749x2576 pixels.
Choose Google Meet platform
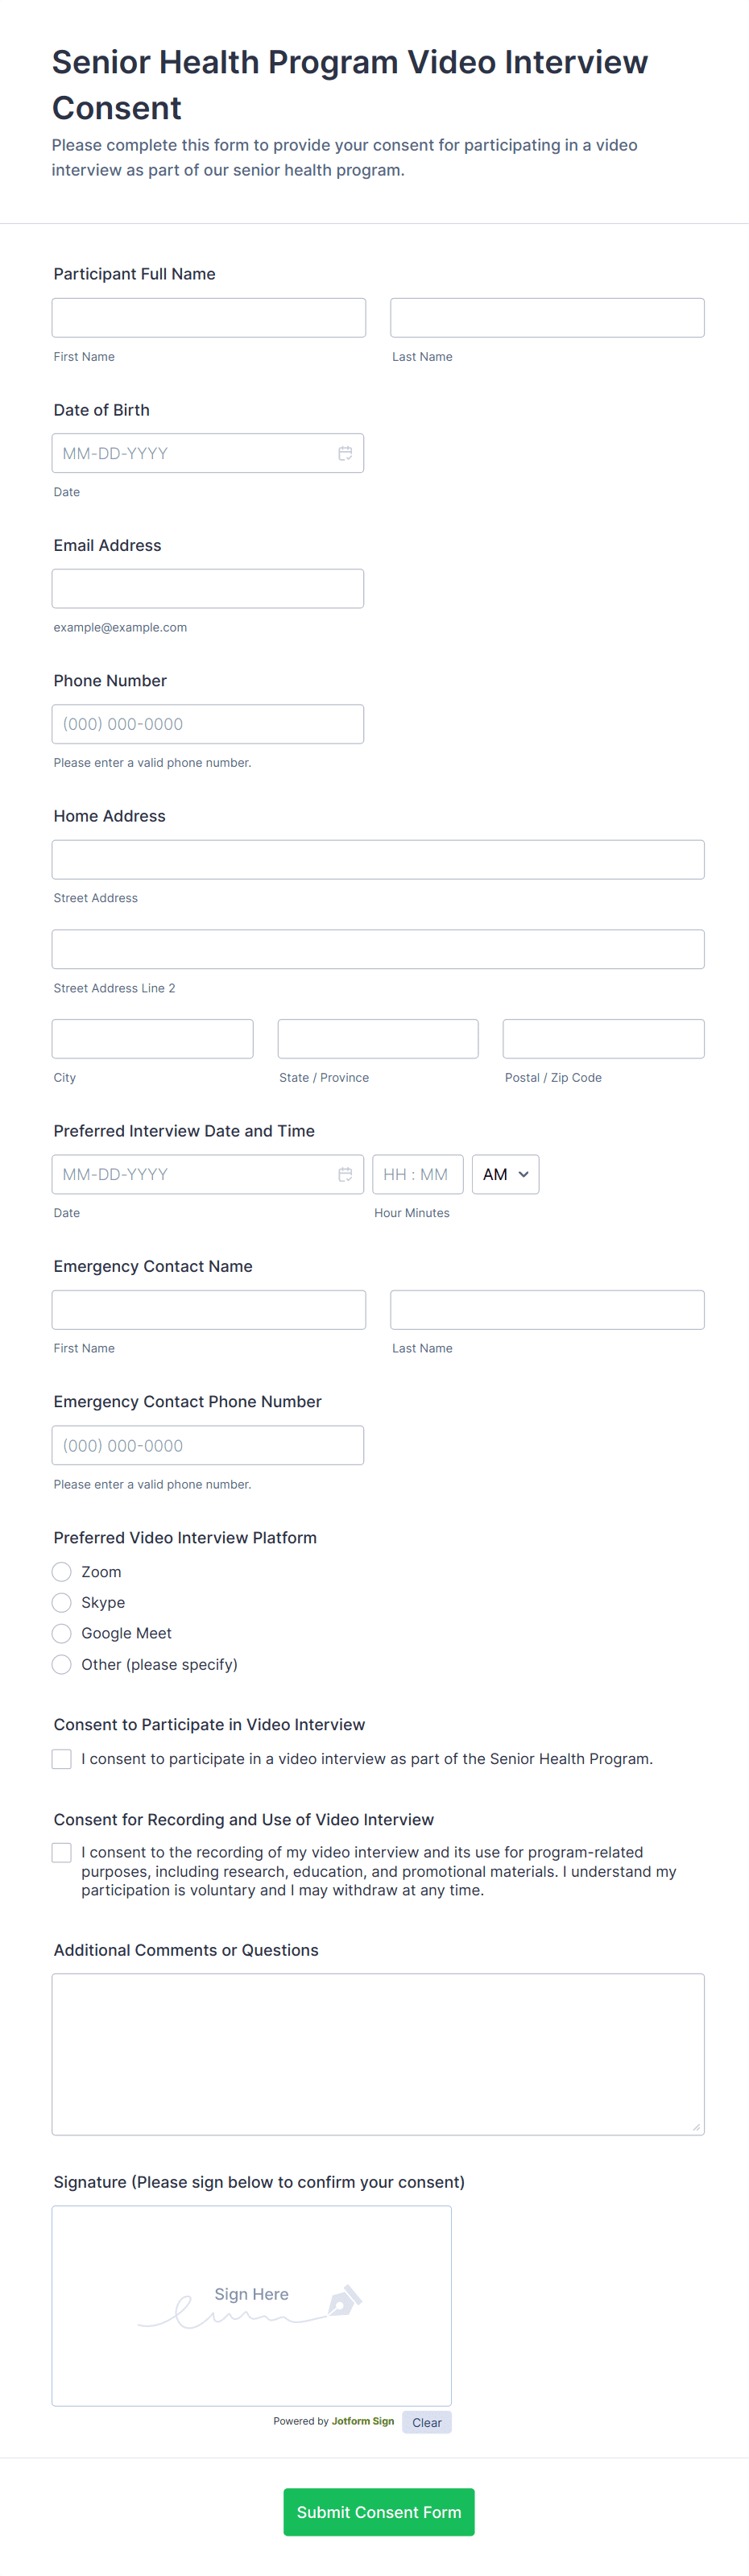click(x=61, y=1633)
